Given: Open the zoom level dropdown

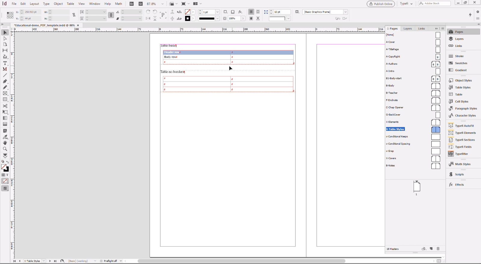Looking at the screenshot, I should click(162, 4).
